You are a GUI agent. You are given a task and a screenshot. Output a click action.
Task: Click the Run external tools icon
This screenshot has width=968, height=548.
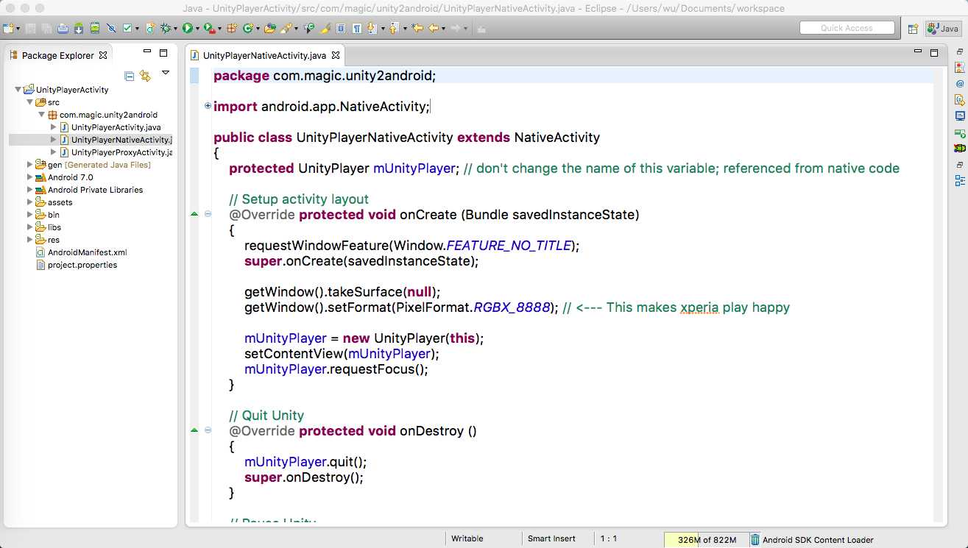209,28
